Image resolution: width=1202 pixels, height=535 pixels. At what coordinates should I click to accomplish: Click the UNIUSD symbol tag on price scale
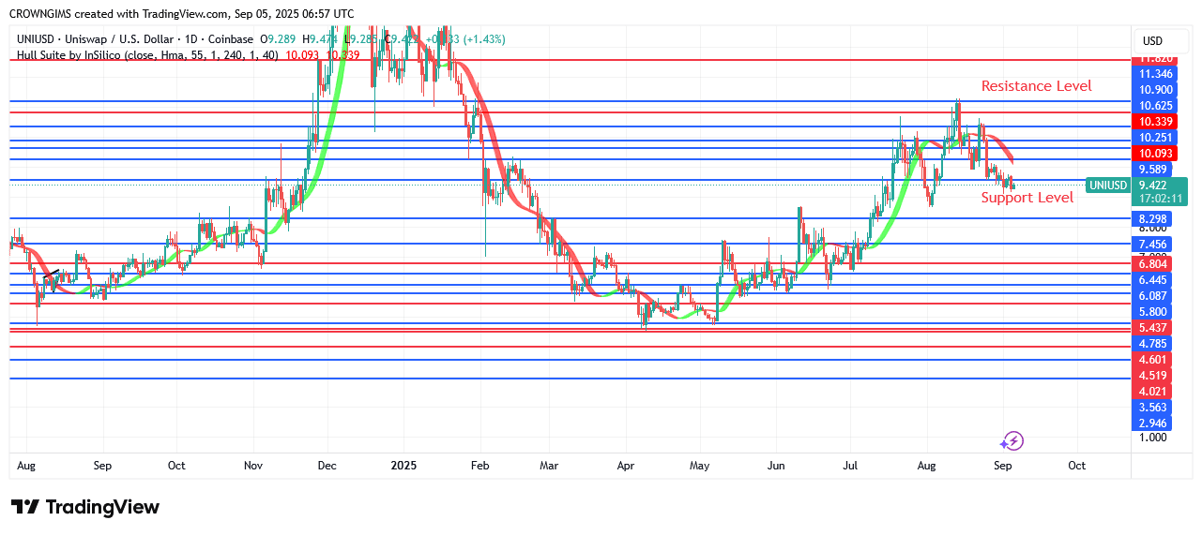pos(1107,186)
